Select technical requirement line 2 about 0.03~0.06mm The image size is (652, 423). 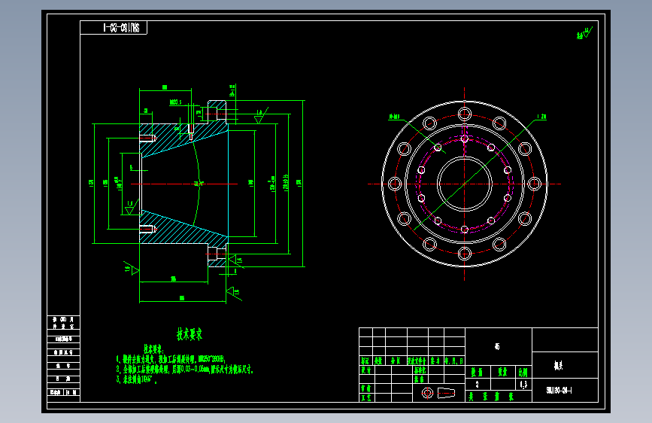(185, 370)
